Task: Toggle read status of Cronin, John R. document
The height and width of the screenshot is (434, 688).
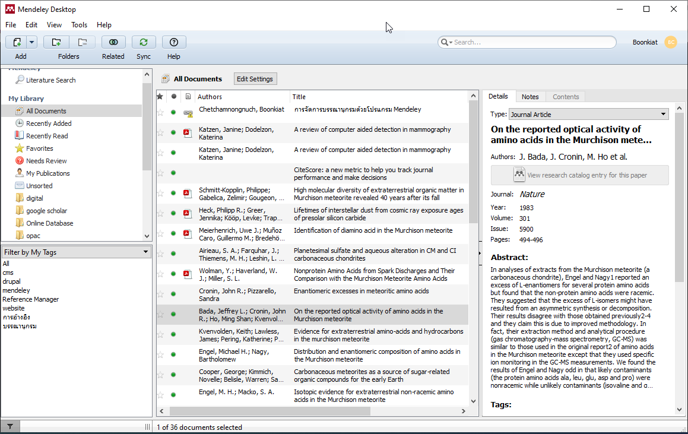Action: point(173,294)
